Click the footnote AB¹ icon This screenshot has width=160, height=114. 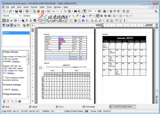pos(12,21)
